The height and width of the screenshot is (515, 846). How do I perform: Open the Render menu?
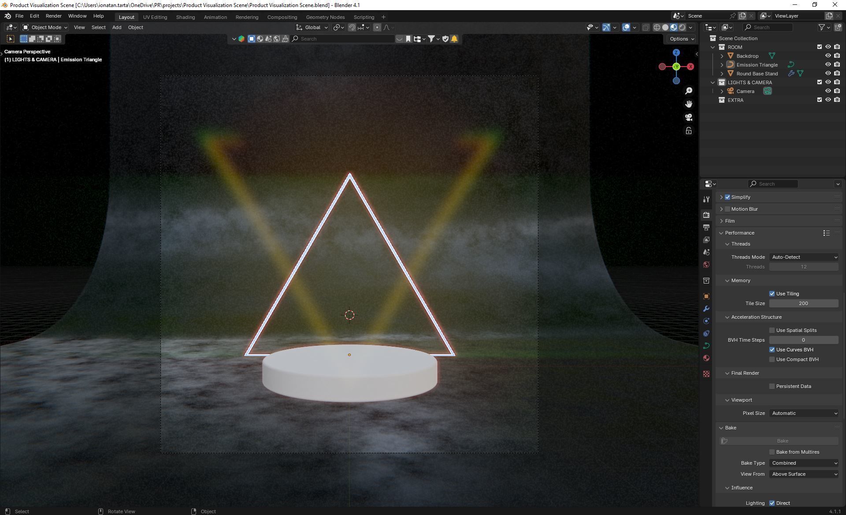53,16
